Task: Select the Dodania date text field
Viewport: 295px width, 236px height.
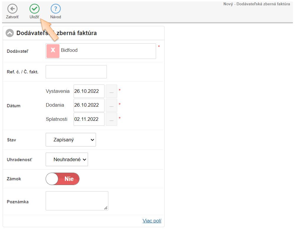Action: pyautogui.click(x=89, y=105)
